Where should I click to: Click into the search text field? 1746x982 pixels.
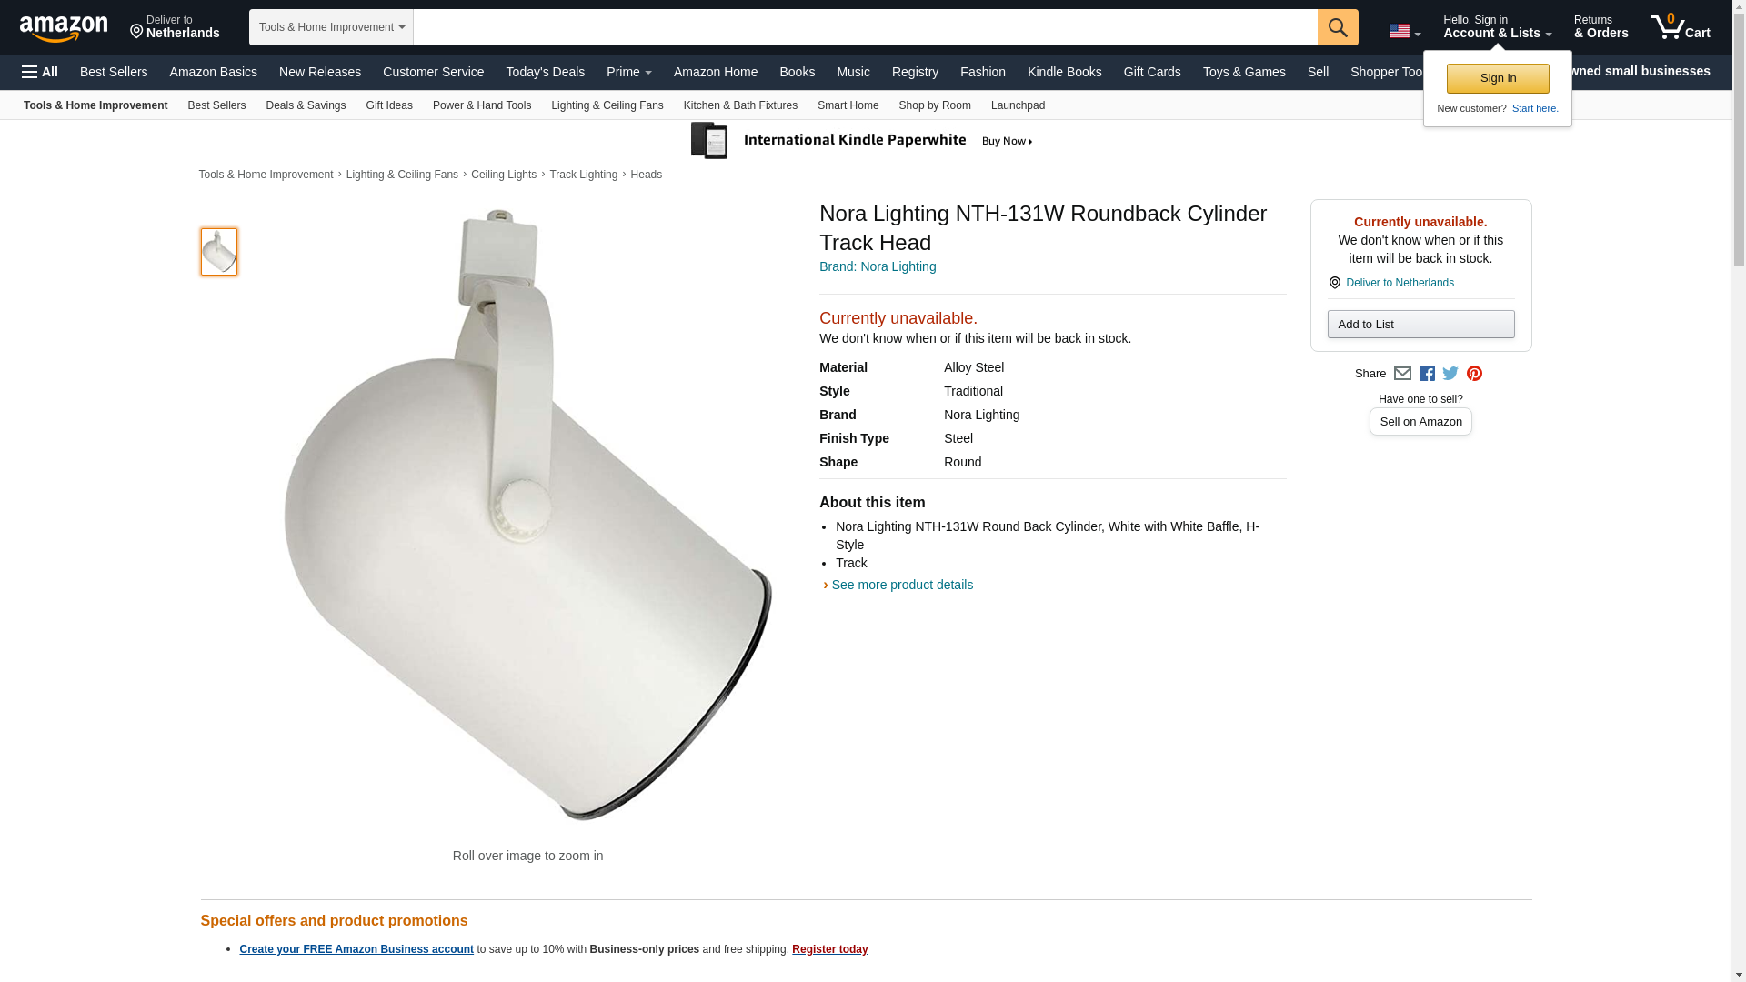pos(864,27)
